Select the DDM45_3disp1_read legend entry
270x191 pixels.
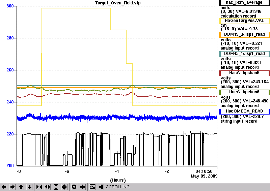[x=244, y=35]
